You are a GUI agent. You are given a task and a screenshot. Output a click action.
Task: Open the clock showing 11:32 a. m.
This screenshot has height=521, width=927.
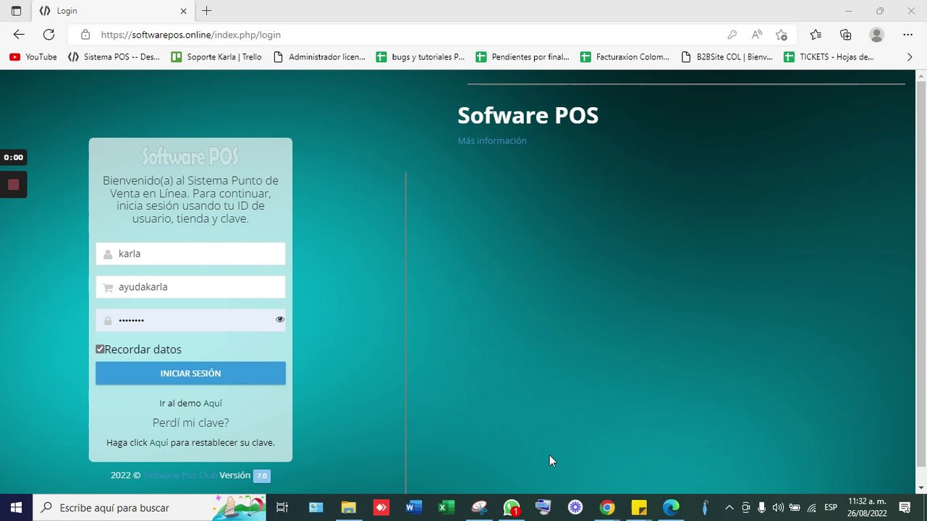click(x=867, y=507)
